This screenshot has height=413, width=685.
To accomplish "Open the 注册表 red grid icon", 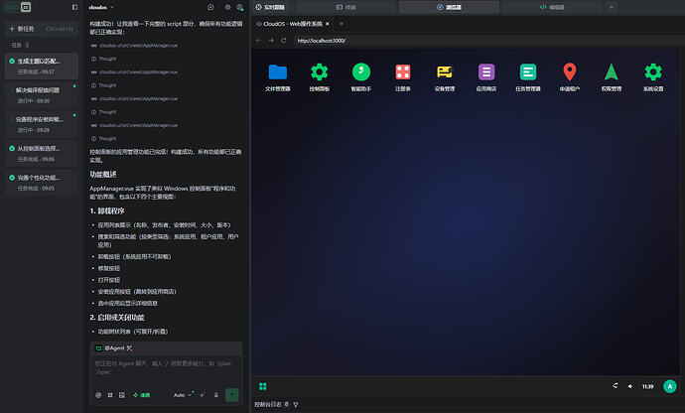I will (403, 76).
